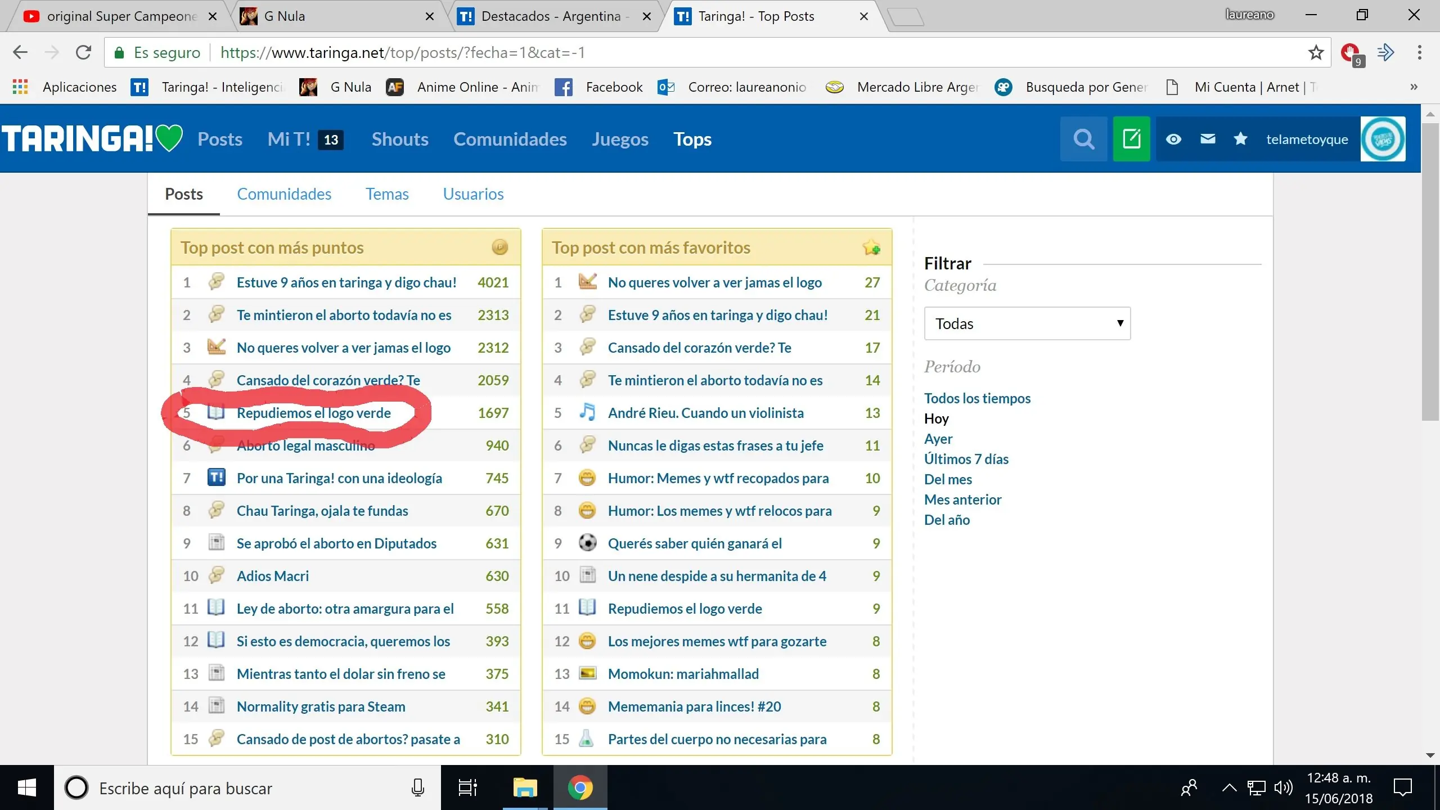This screenshot has width=1440, height=810.
Task: Expand hidden bookmarks chevron
Action: click(1414, 87)
